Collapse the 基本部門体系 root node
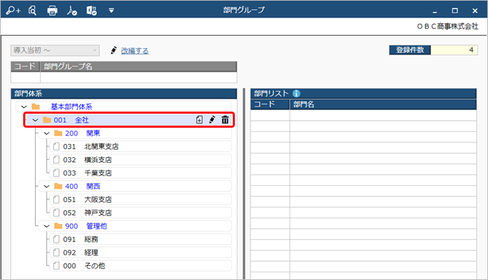The width and height of the screenshot is (488, 280). pyautogui.click(x=24, y=107)
